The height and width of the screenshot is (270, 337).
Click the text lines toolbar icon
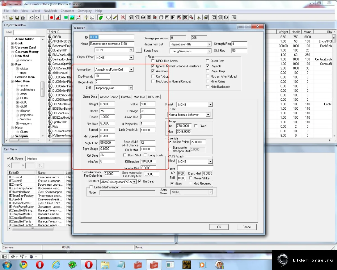click(234, 17)
